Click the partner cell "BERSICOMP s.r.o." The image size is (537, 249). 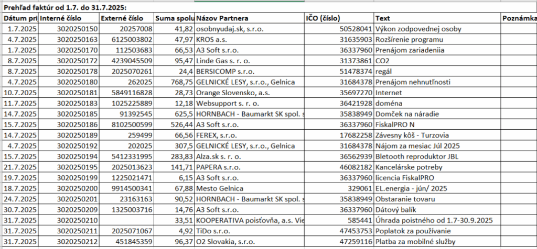click(249, 71)
